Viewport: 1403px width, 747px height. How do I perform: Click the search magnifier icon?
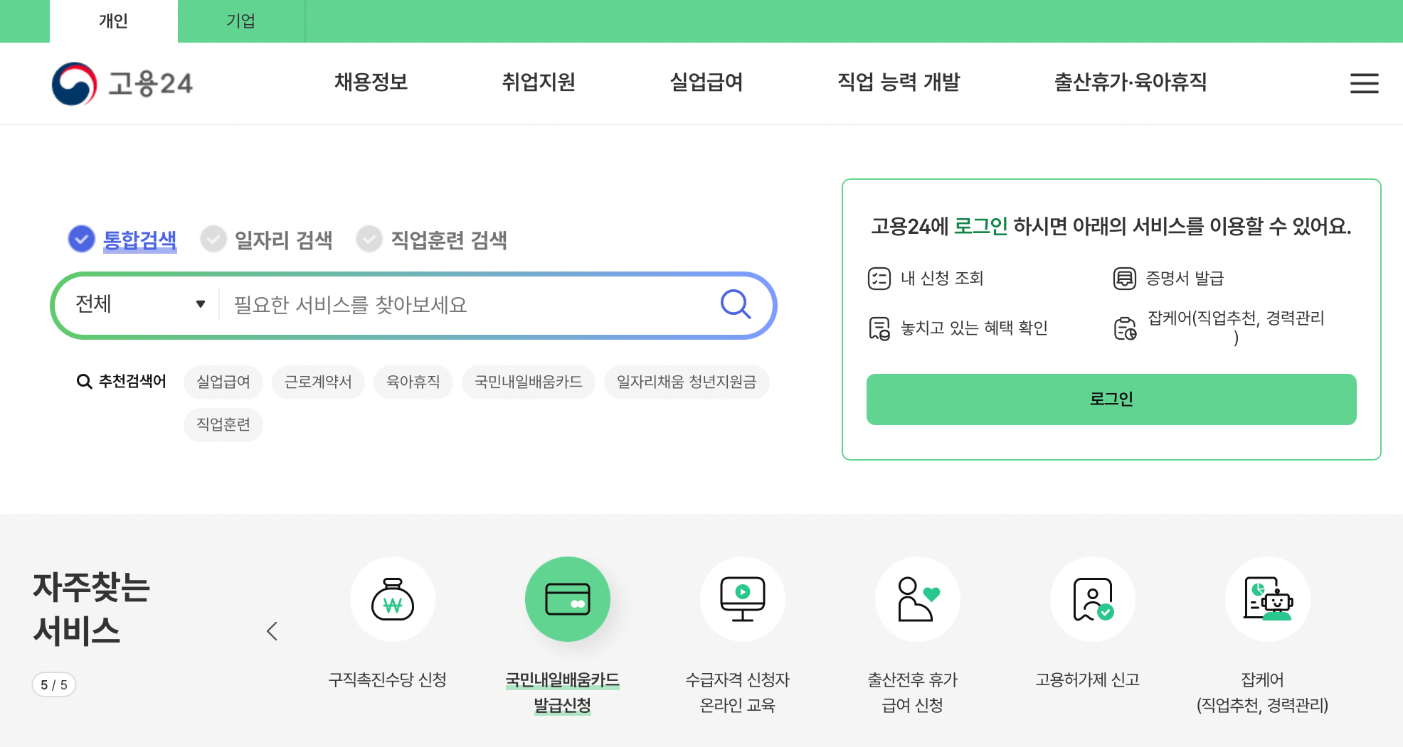(736, 304)
